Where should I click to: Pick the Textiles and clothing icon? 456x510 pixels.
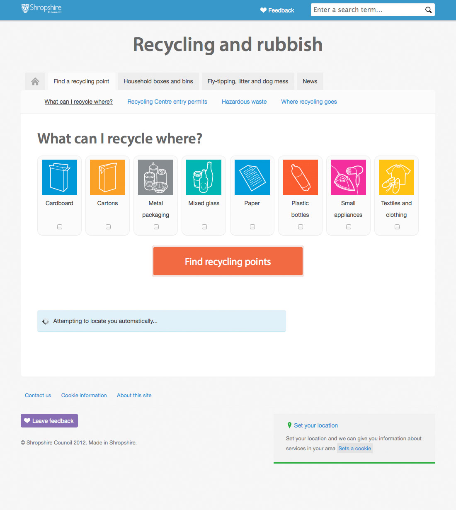(396, 177)
